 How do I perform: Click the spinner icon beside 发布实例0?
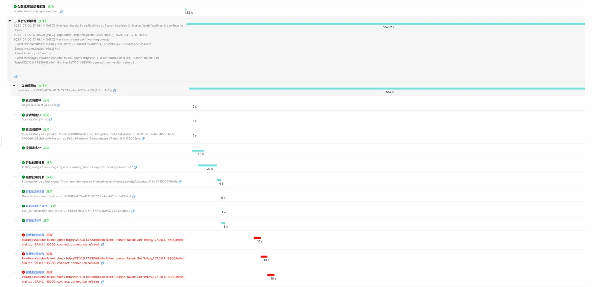(x=19, y=86)
